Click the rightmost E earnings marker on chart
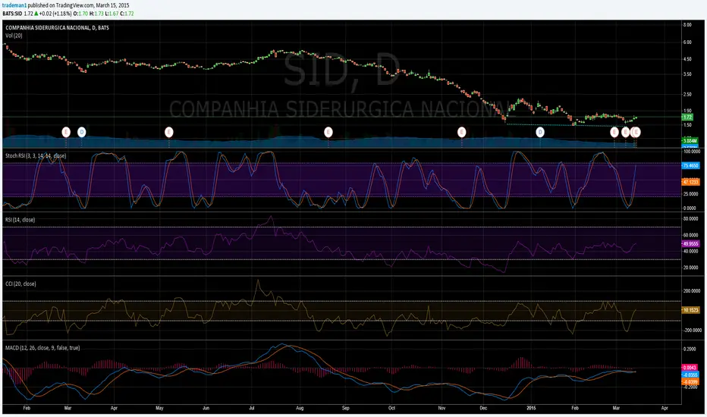 pyautogui.click(x=636, y=132)
